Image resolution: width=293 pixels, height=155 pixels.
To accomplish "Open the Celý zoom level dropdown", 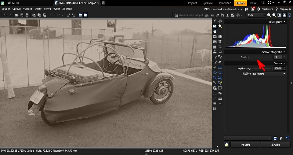I will click(256, 15).
